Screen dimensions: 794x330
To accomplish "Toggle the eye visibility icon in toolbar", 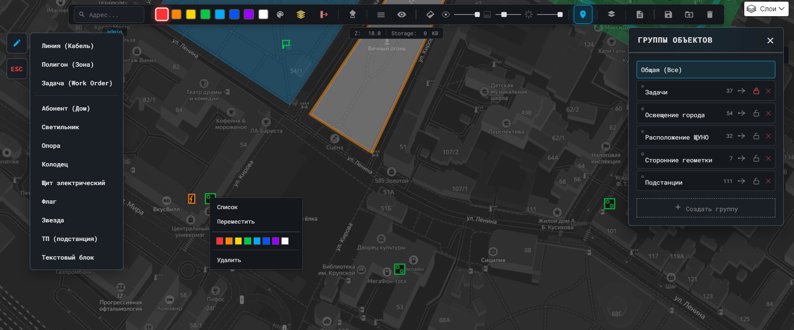I will [401, 14].
